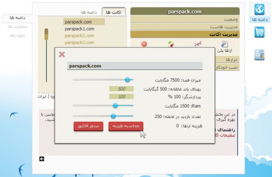Image resolution: width=272 pixels, height=177 pixels.
Task: Expand the نصب خودکار section
Action: [227, 67]
